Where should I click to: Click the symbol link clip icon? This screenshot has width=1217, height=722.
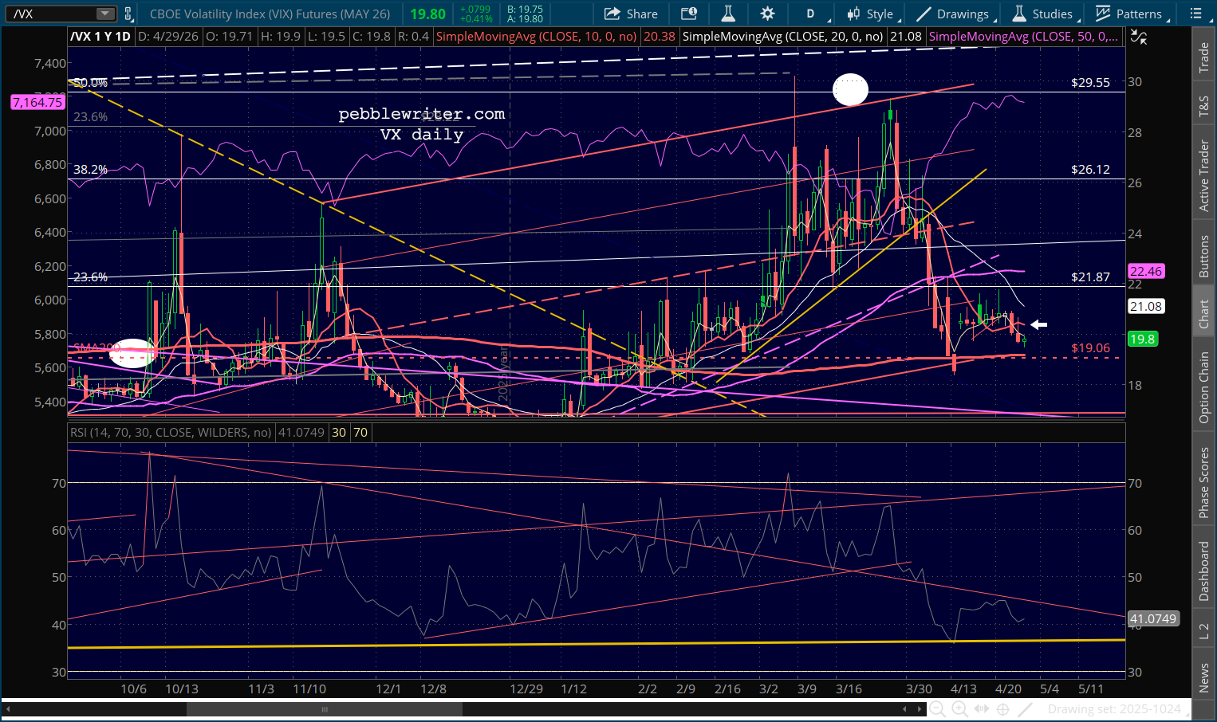[128, 14]
